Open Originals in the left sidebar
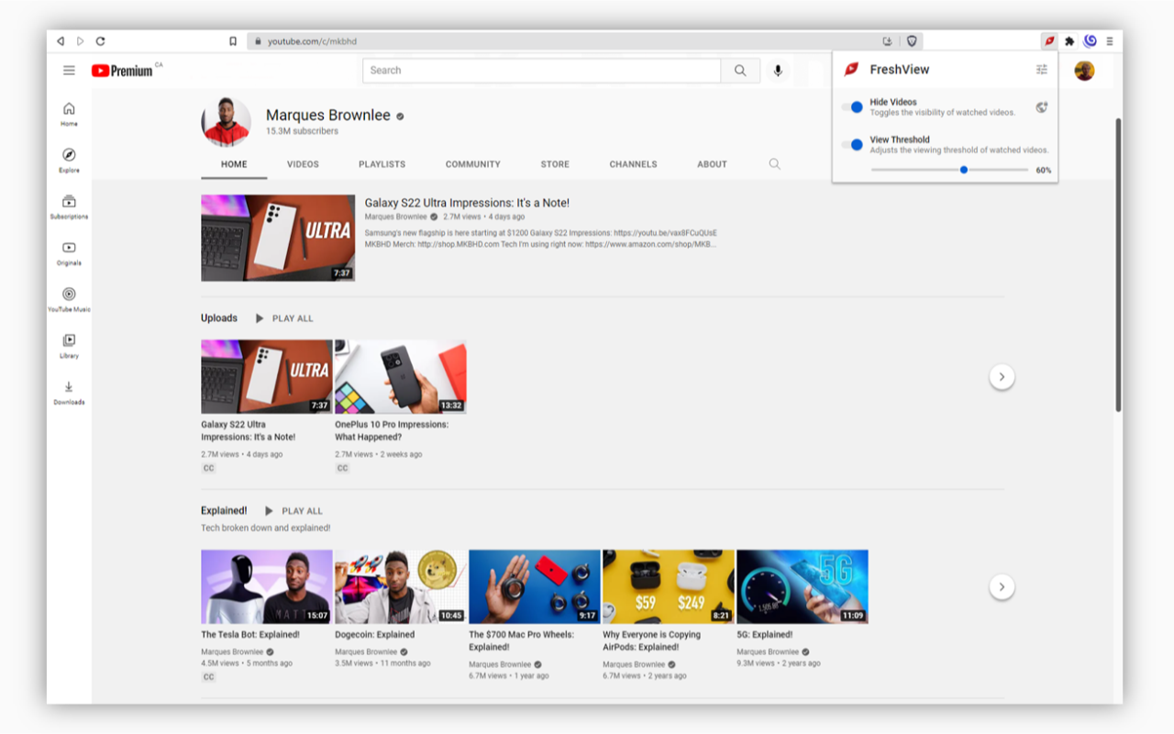 (x=69, y=253)
